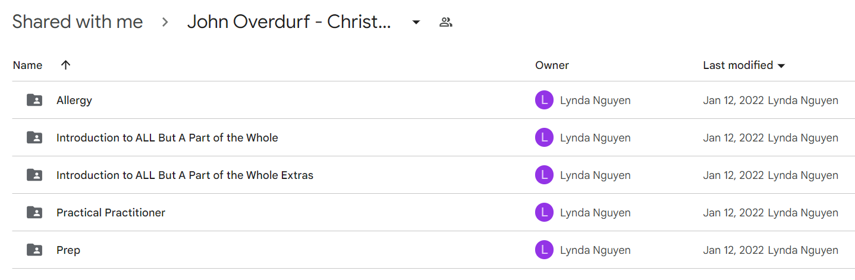
Task: Click the Allergy shared folder icon
Action: click(34, 100)
